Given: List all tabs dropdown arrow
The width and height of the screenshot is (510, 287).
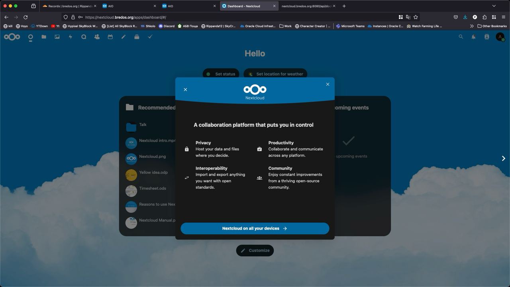Looking at the screenshot, I should 494,6.
